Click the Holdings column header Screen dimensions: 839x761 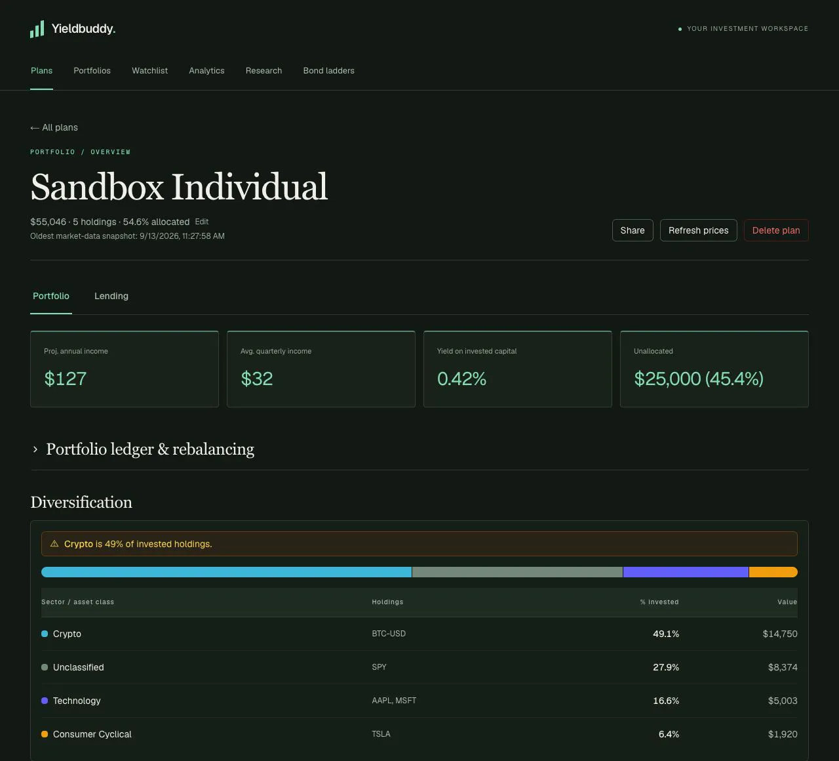tap(387, 602)
